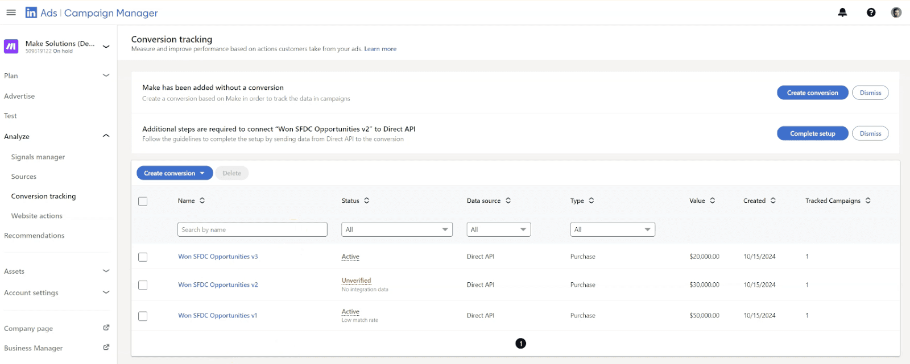This screenshot has height=364, width=910.
Task: Expand the Assets section chevron
Action: point(106,271)
